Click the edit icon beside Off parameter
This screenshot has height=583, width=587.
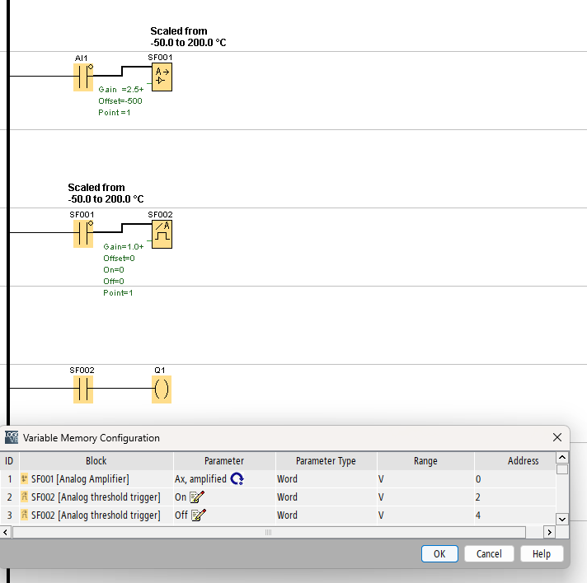pyautogui.click(x=198, y=515)
